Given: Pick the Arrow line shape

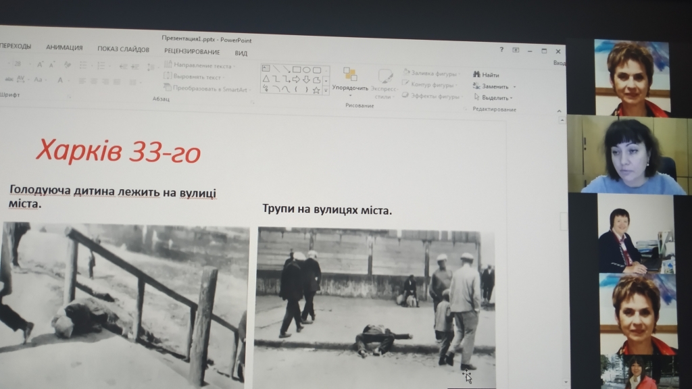Looking at the screenshot, I should [286, 69].
